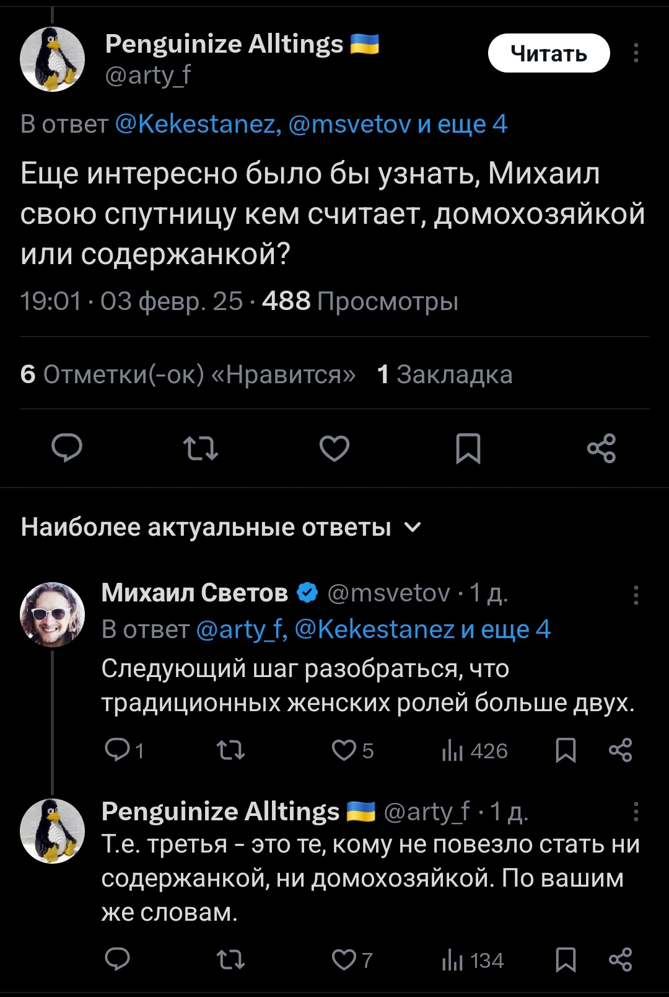Open Penguinize Alltings penguin avatar at top

[53, 59]
